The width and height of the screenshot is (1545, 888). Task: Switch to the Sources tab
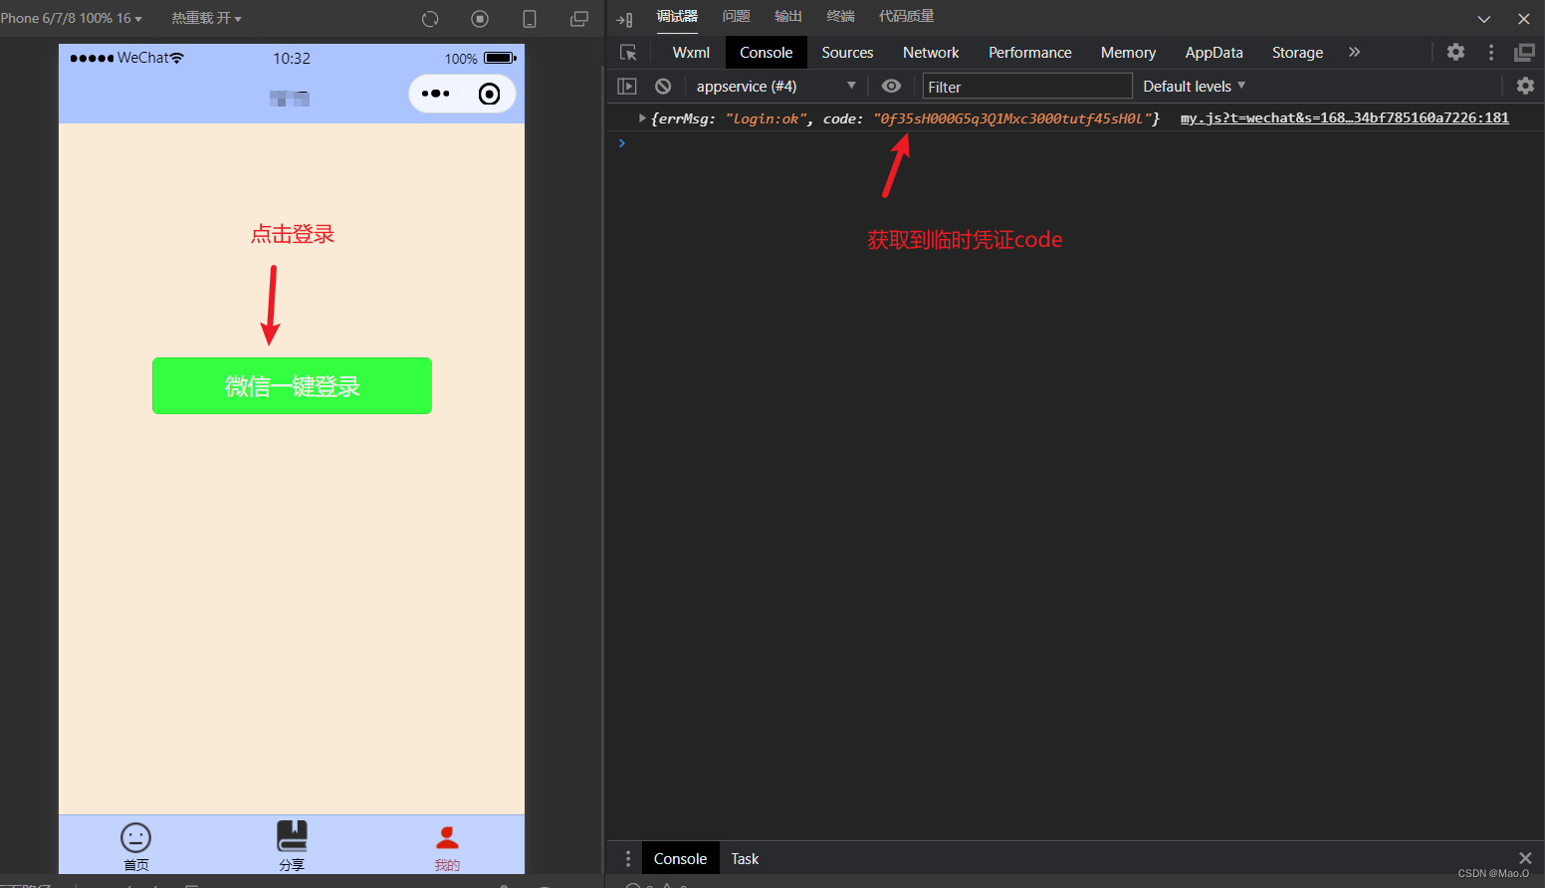click(x=847, y=53)
